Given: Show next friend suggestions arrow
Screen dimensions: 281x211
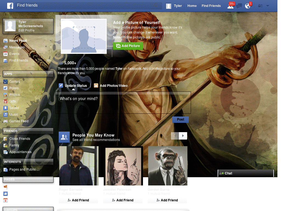Looking at the screenshot, I should click(x=183, y=136).
